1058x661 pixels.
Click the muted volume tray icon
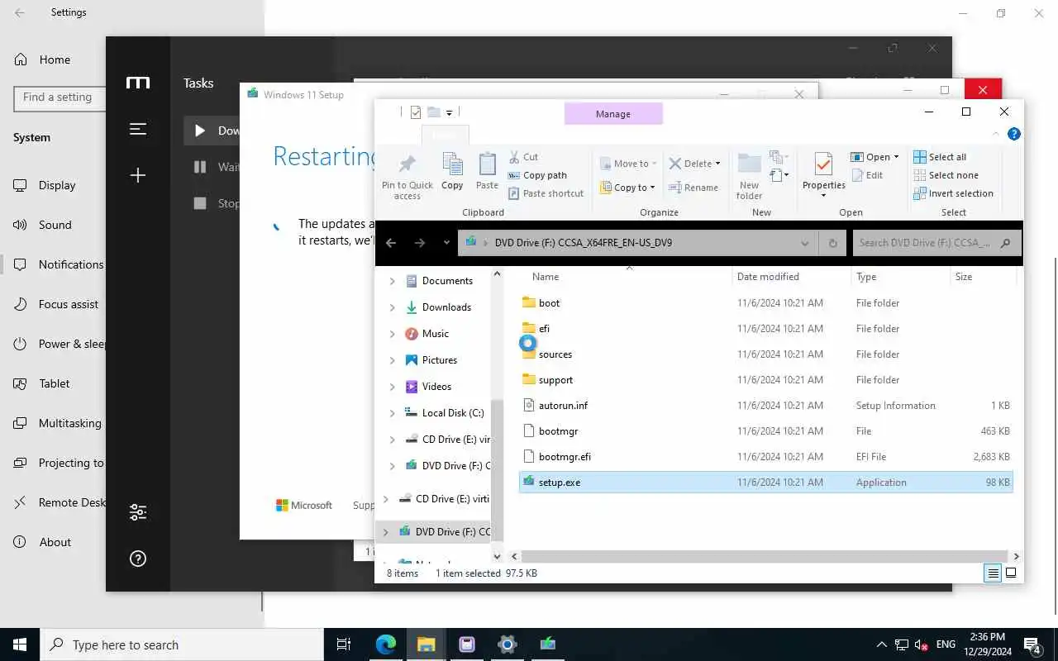920,644
